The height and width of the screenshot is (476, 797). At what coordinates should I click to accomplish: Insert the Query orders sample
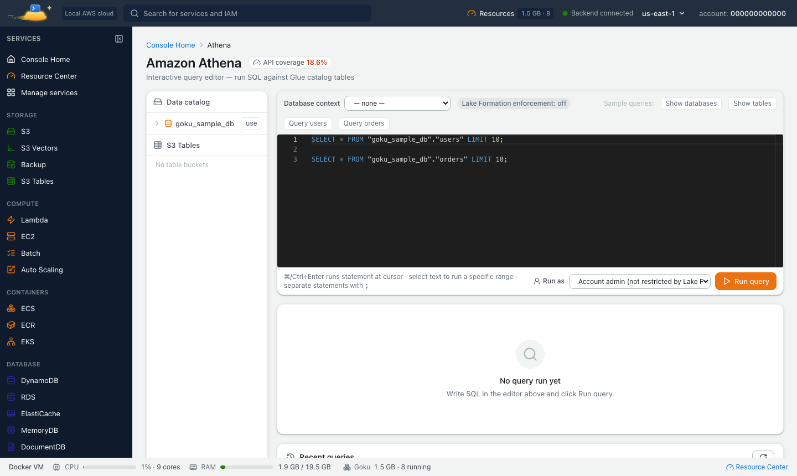click(x=364, y=123)
